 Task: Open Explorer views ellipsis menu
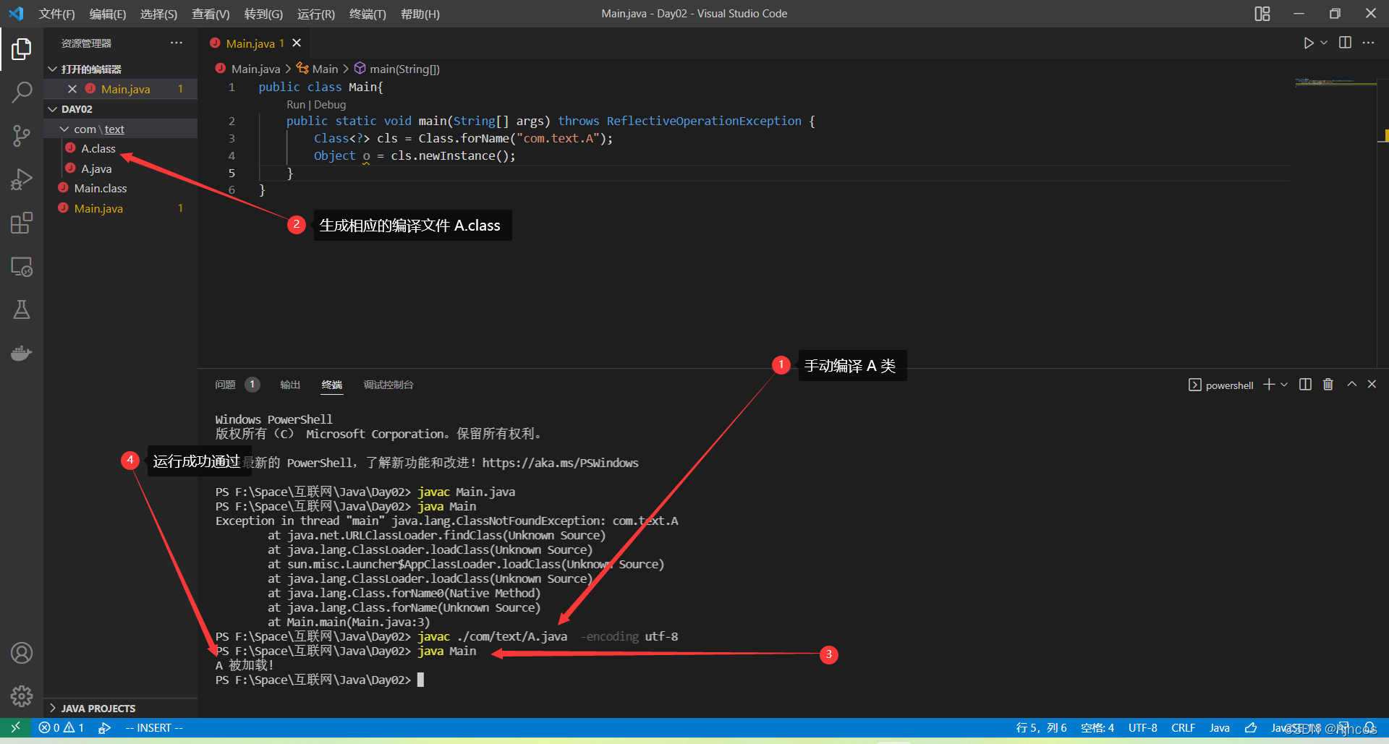click(x=177, y=43)
